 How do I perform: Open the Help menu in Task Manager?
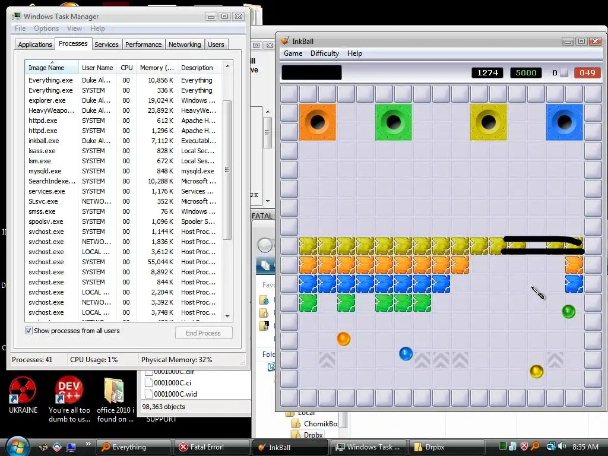click(97, 28)
